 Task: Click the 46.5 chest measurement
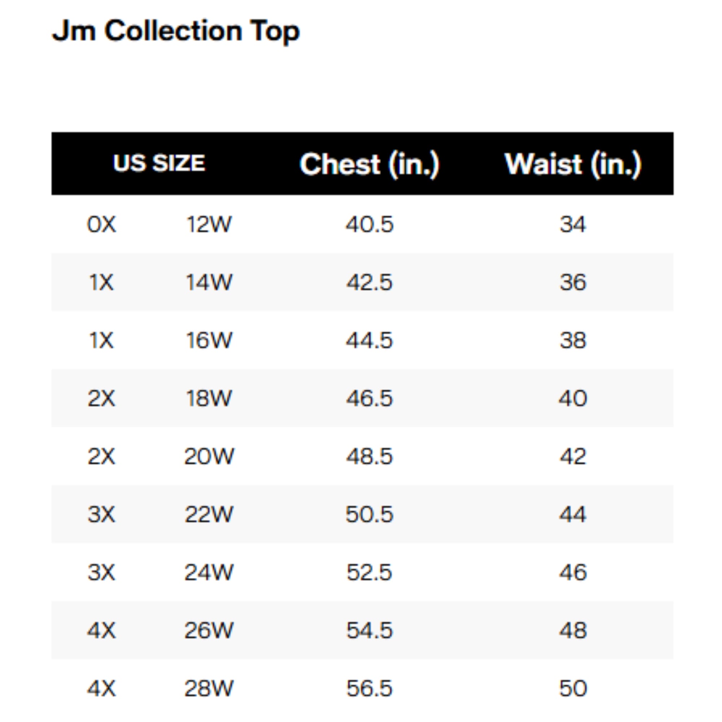pyautogui.click(x=369, y=399)
